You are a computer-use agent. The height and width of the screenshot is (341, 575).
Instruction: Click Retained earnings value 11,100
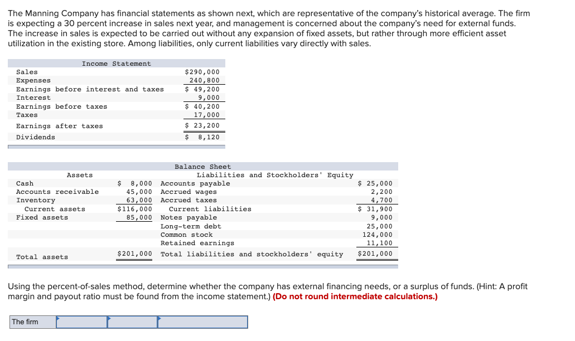(x=379, y=243)
